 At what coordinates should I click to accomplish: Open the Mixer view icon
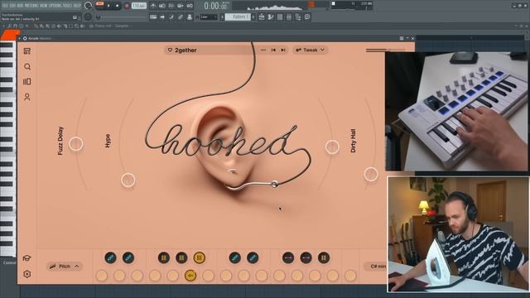tap(289, 17)
